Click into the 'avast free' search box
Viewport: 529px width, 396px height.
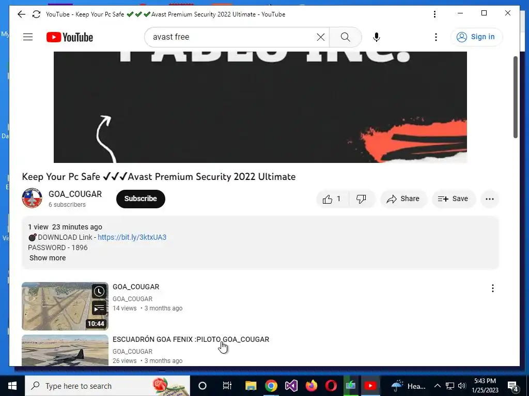(x=233, y=37)
